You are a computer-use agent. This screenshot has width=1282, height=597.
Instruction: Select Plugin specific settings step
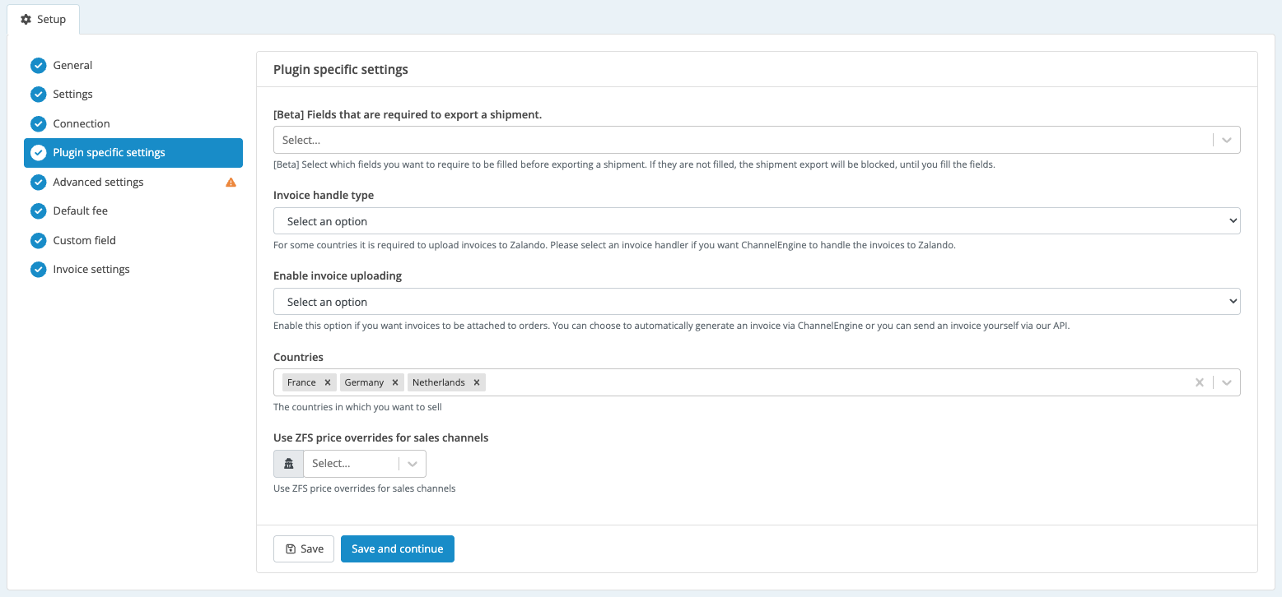click(133, 153)
